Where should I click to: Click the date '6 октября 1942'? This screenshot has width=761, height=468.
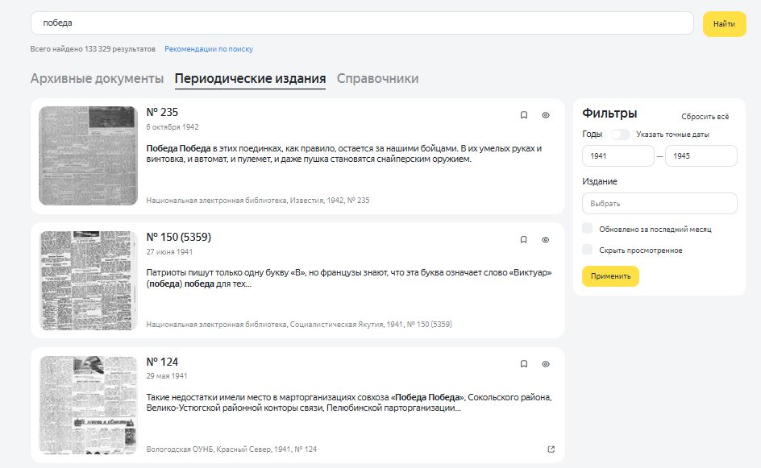(173, 127)
